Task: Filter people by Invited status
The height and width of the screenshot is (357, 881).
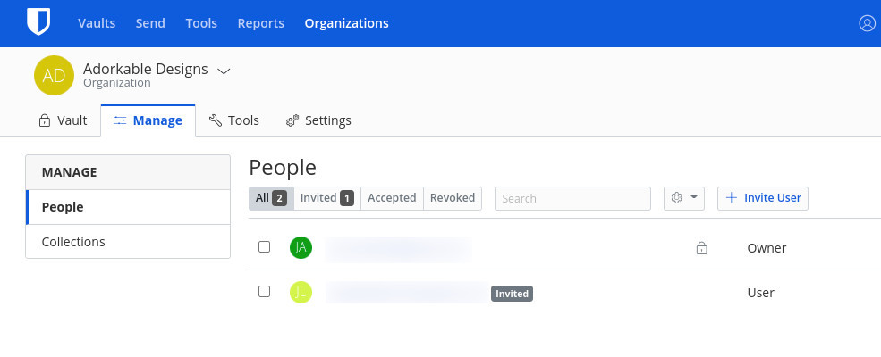Action: pyautogui.click(x=326, y=198)
